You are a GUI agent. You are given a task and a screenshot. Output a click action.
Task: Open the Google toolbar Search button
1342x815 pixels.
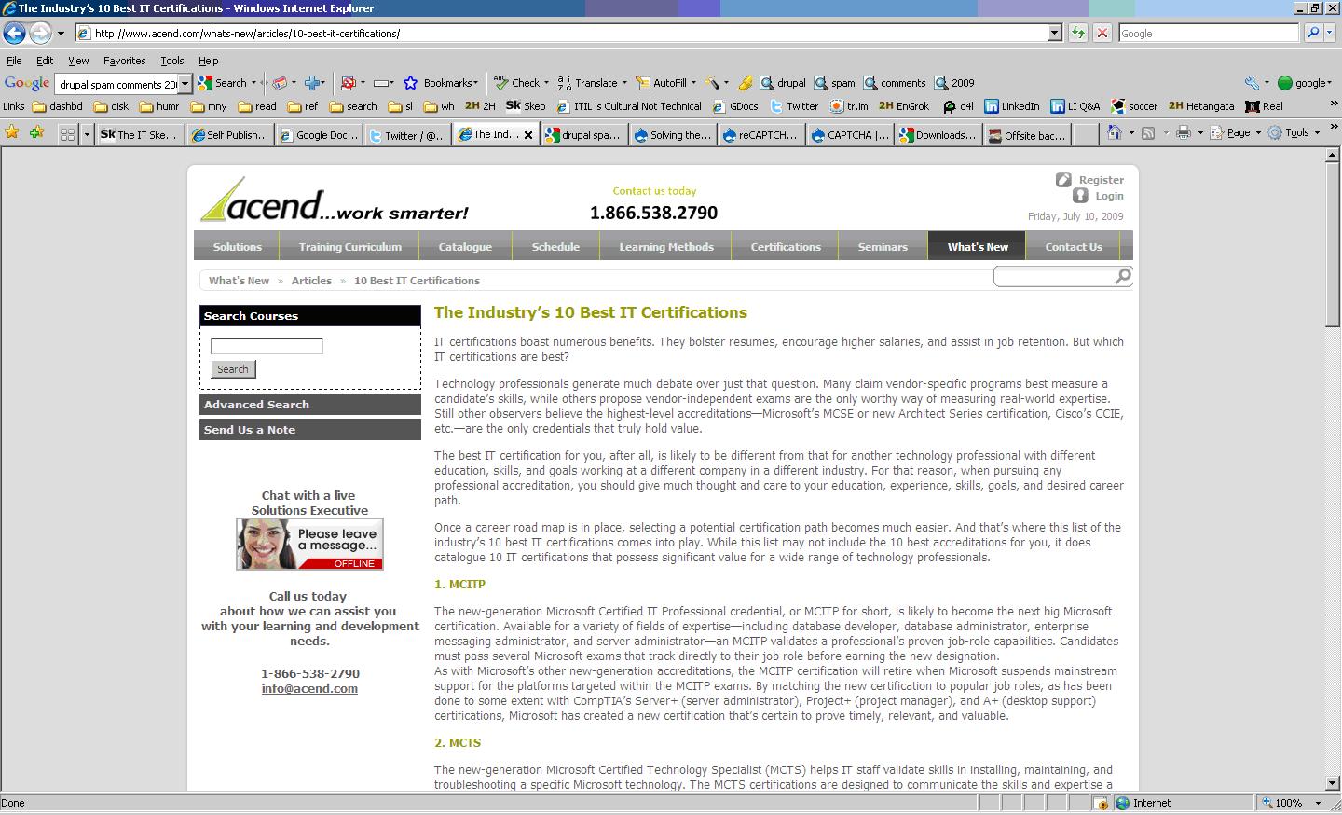(226, 83)
